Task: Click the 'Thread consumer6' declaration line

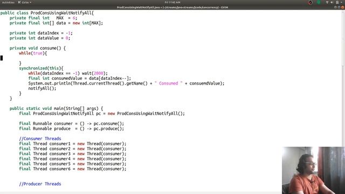Action: pos(73,169)
